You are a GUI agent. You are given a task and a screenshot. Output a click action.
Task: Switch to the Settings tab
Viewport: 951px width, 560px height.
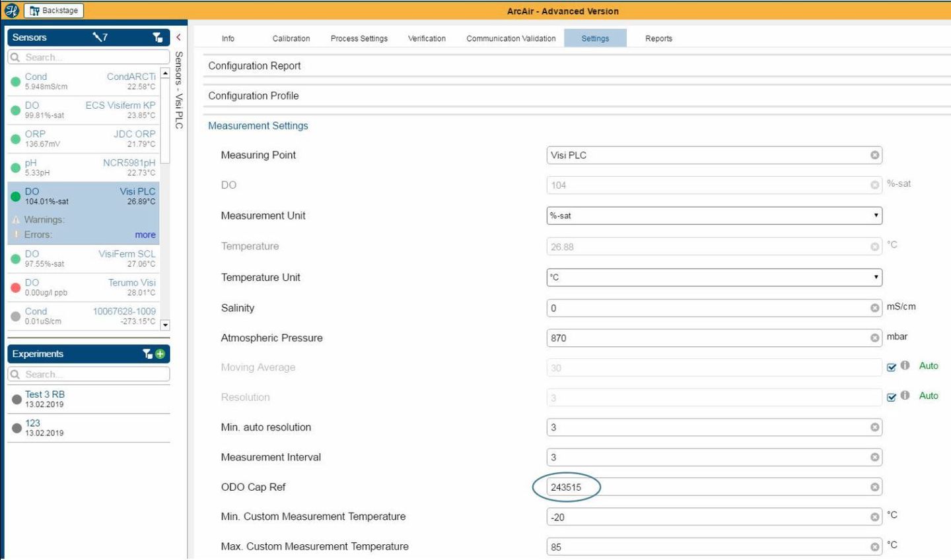(x=595, y=38)
